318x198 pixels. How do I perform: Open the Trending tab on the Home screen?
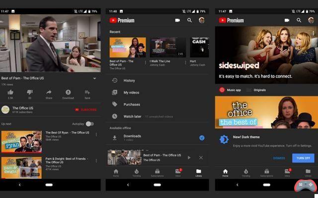tap(246, 173)
